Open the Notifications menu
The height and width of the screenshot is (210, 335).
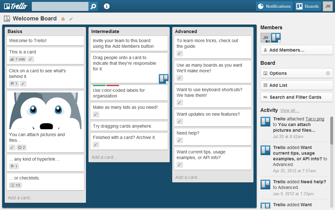(x=274, y=6)
